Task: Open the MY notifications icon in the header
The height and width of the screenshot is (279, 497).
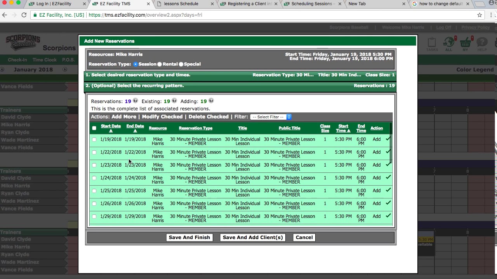Action: [466, 44]
